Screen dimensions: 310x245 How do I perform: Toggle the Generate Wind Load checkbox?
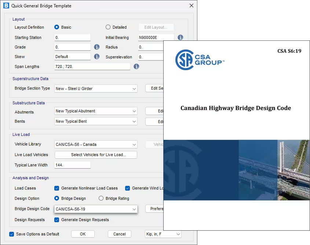128,188
